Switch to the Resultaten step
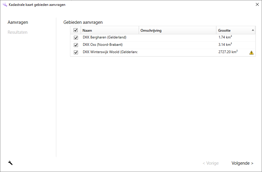 [18, 32]
